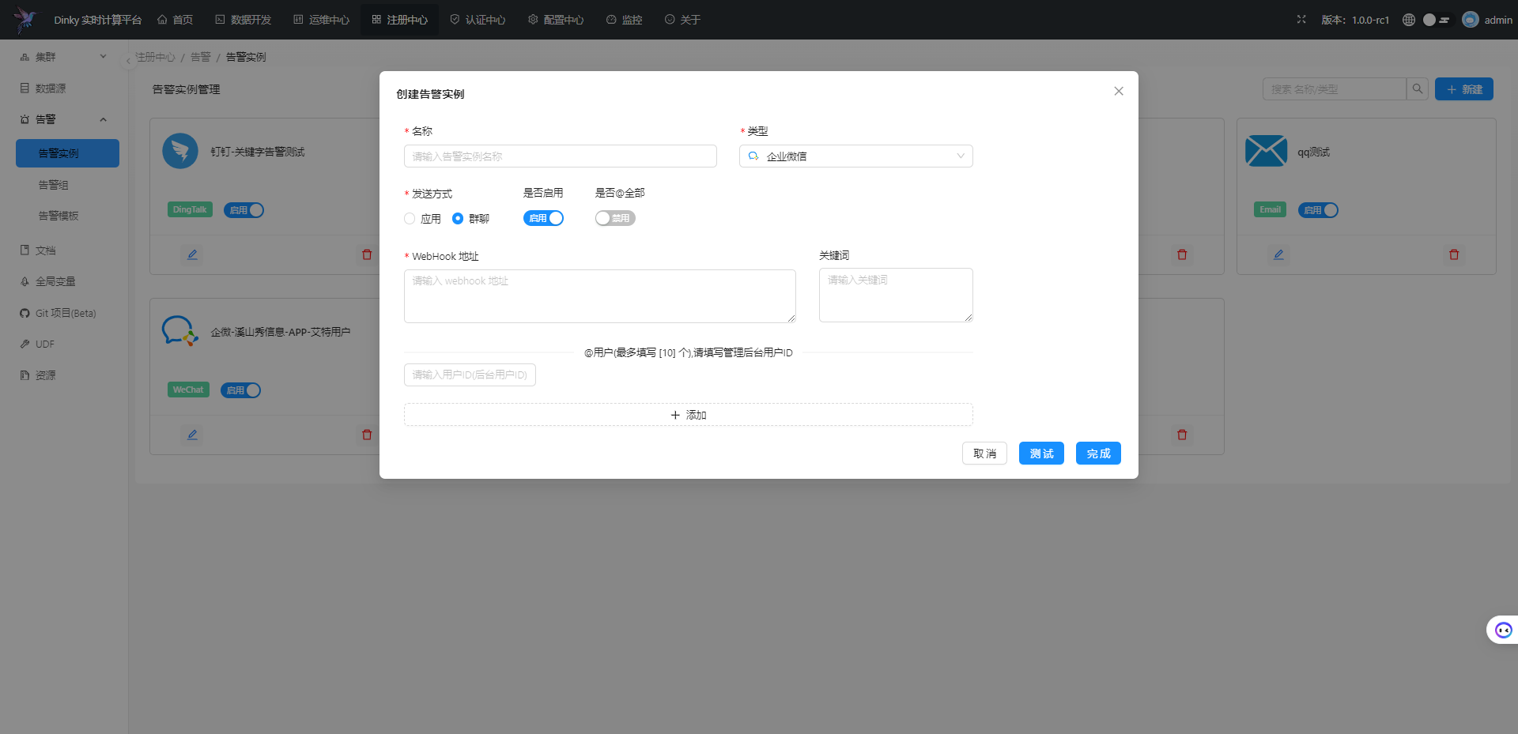Viewport: 1518px width, 734px height.
Task: Toggle 启用 switch on qq测试 card
Action: pos(1318,210)
